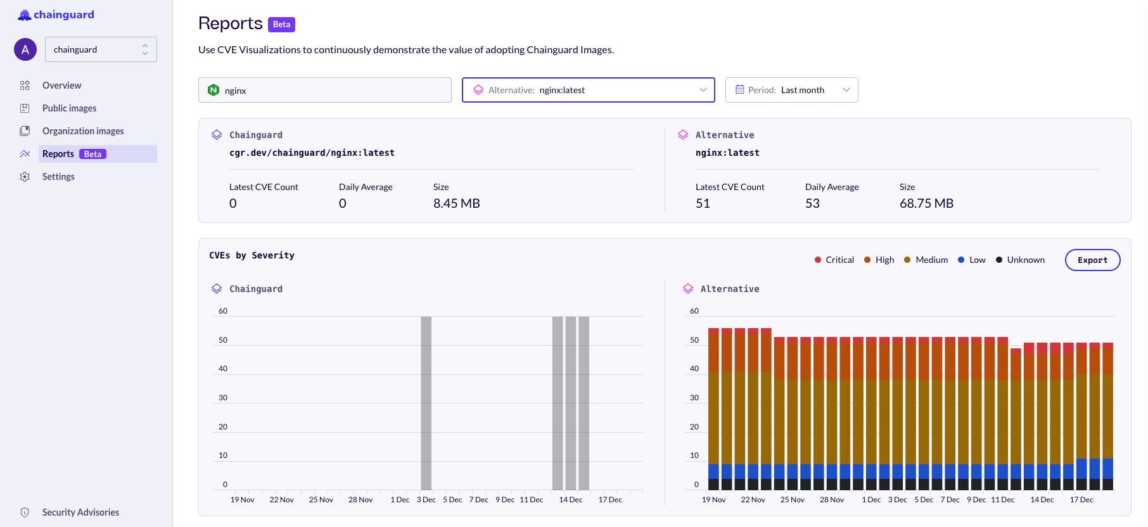Screen dimensions: 1148x527
Task: Click the Public images icon
Action: coord(25,108)
